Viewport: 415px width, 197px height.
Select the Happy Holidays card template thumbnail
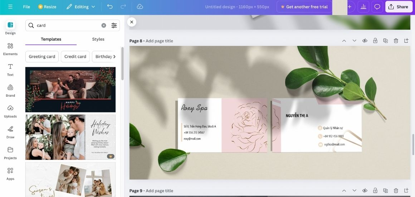click(70, 90)
